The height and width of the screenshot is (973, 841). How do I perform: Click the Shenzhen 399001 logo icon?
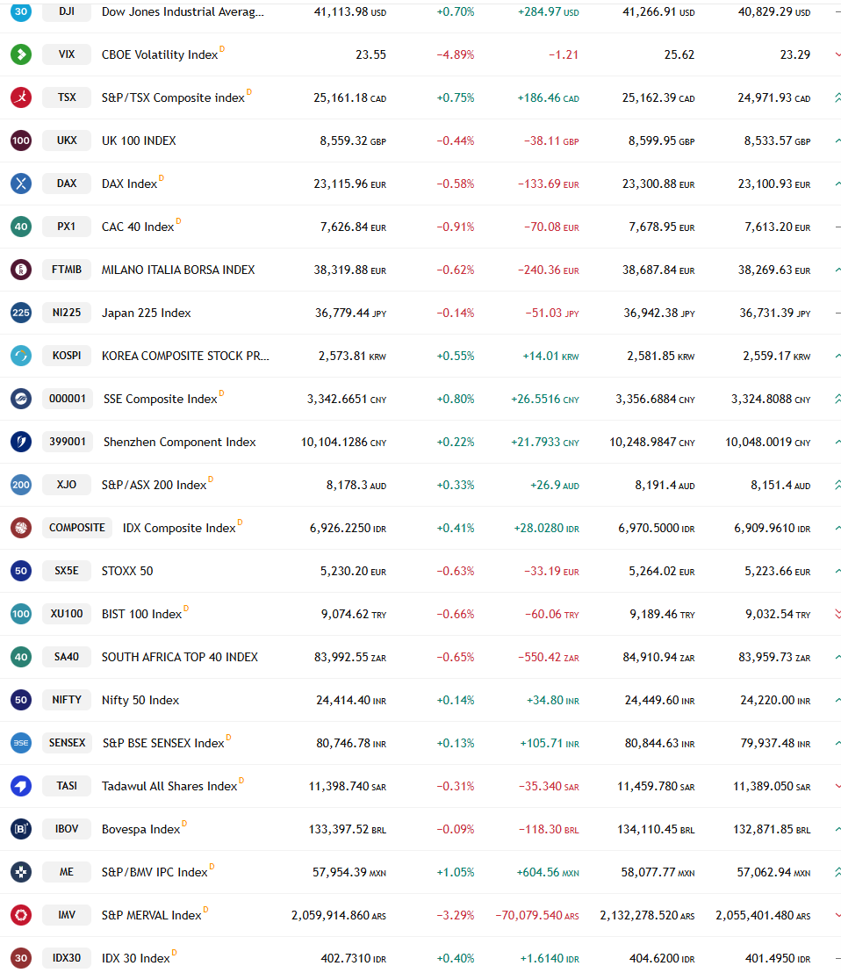tap(21, 442)
